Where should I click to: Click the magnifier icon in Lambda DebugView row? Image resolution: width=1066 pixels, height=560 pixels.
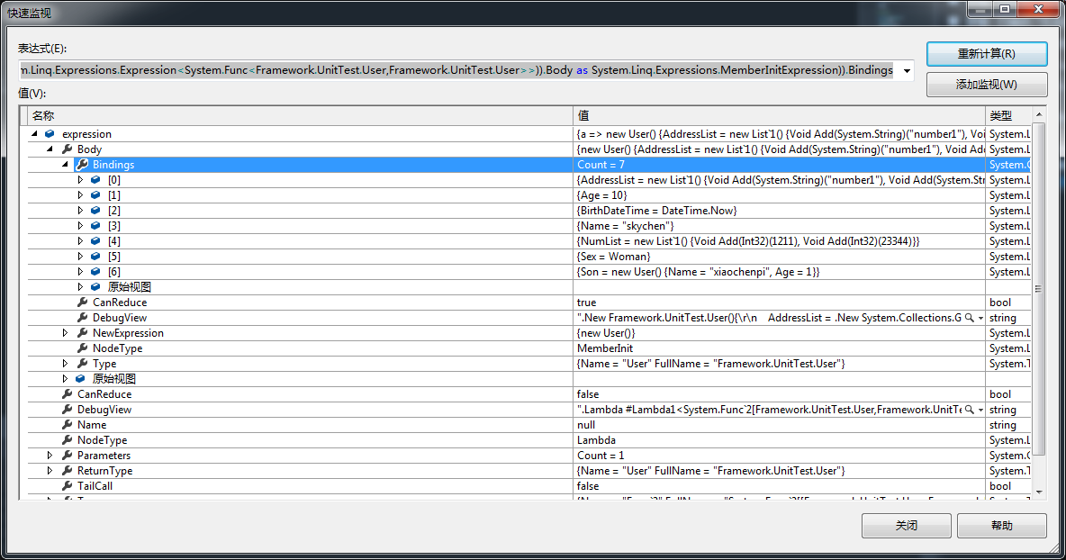pyautogui.click(x=969, y=410)
